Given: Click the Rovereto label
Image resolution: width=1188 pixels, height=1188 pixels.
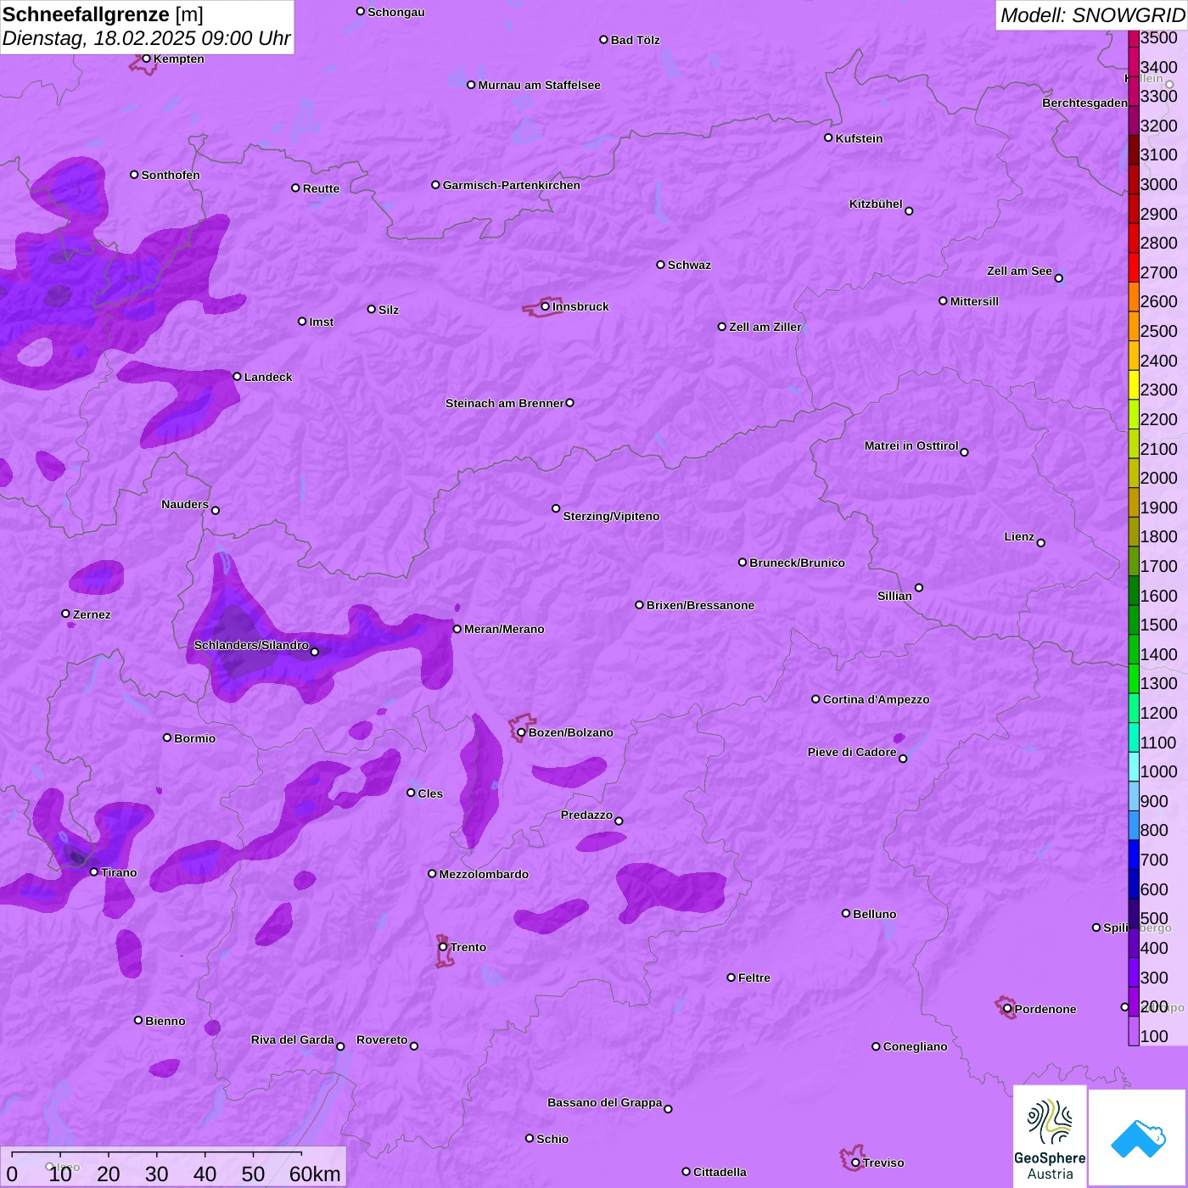Looking at the screenshot, I should point(382,1039).
